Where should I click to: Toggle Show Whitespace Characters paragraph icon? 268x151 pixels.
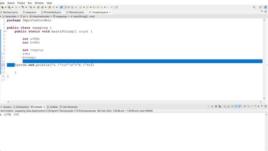point(76,7)
